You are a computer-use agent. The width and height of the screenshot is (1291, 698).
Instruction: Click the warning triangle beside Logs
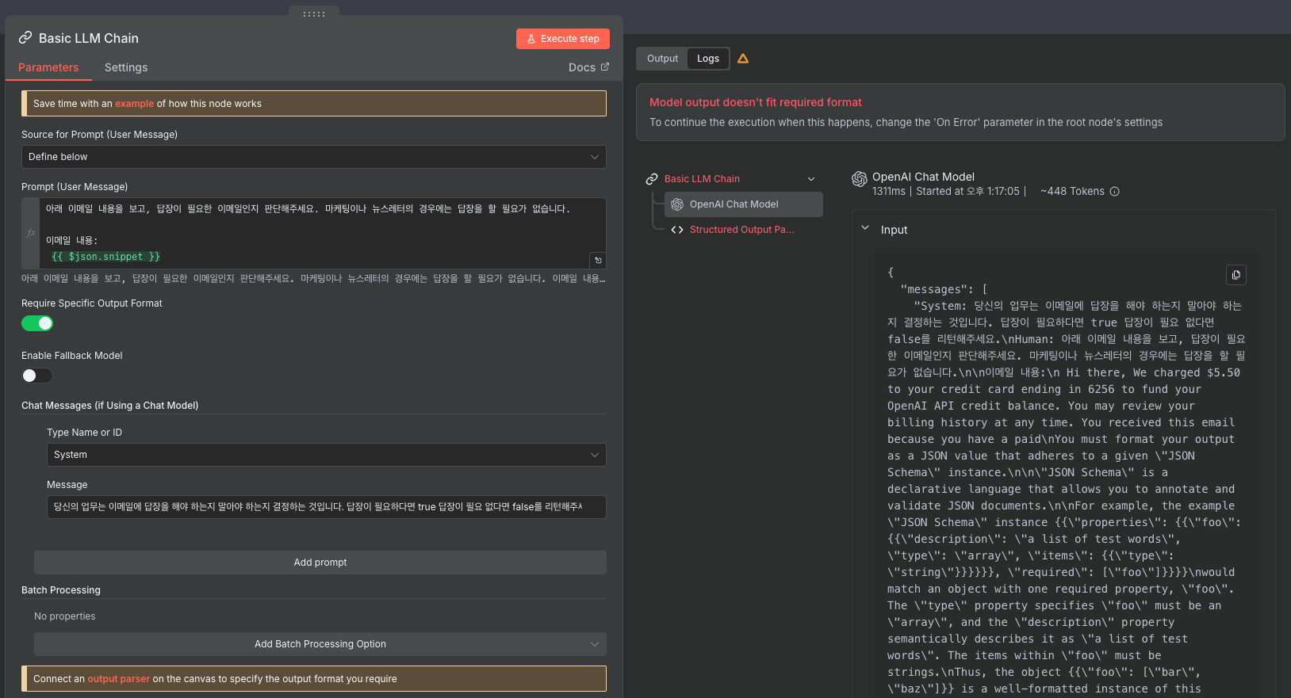(x=743, y=59)
